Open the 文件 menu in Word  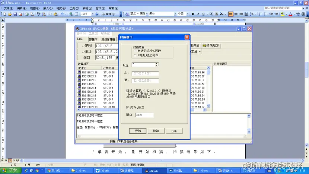pyautogui.click(x=9, y=8)
